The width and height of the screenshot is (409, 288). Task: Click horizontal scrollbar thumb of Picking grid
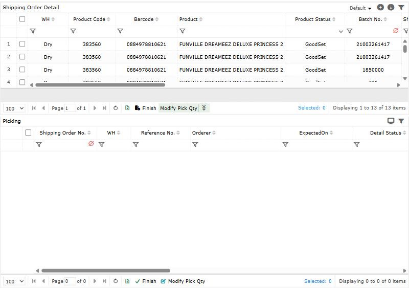[106, 271]
